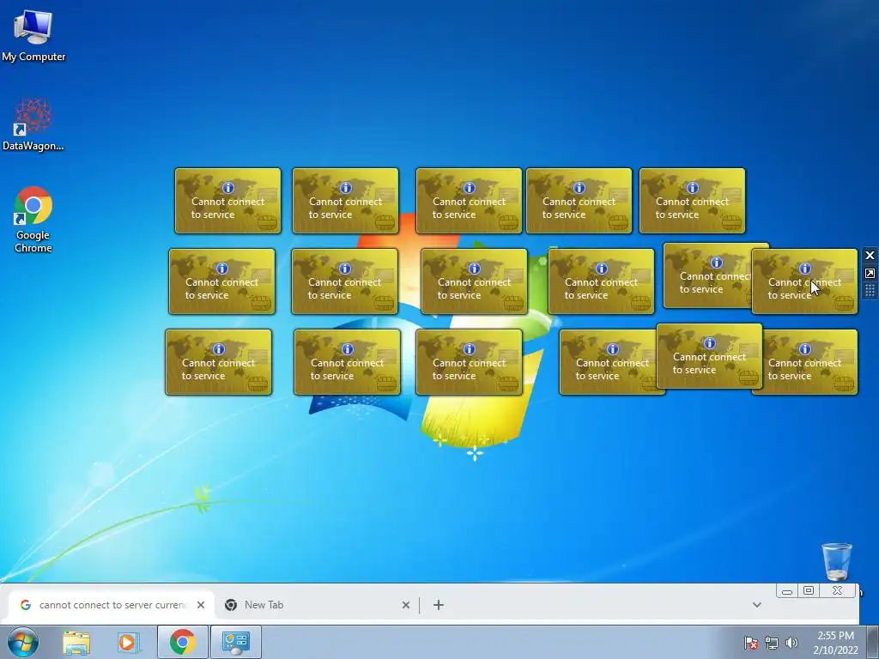Open the Windows Start menu orb

[x=22, y=642]
